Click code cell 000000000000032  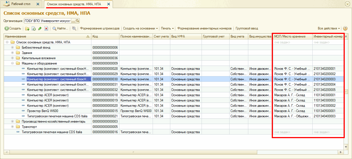[105, 90]
